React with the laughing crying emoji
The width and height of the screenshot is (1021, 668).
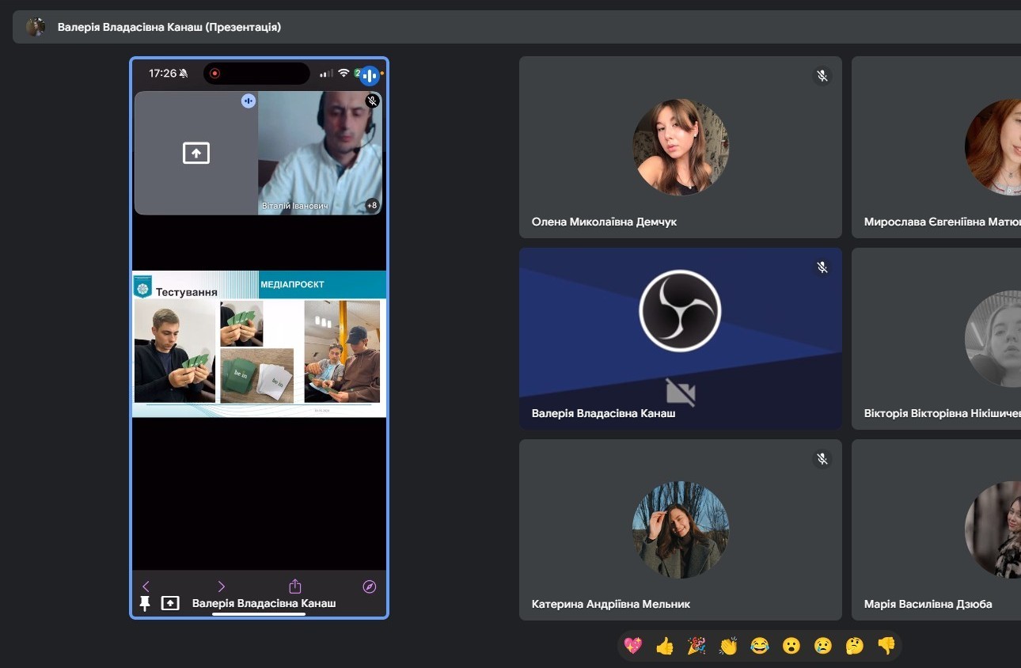point(759,646)
